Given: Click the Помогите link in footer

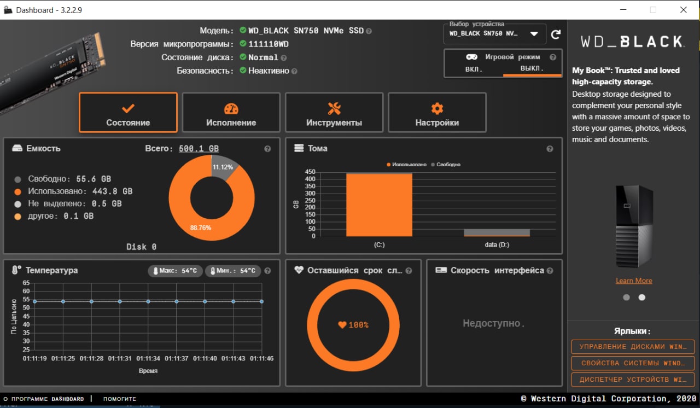Looking at the screenshot, I should coord(120,399).
